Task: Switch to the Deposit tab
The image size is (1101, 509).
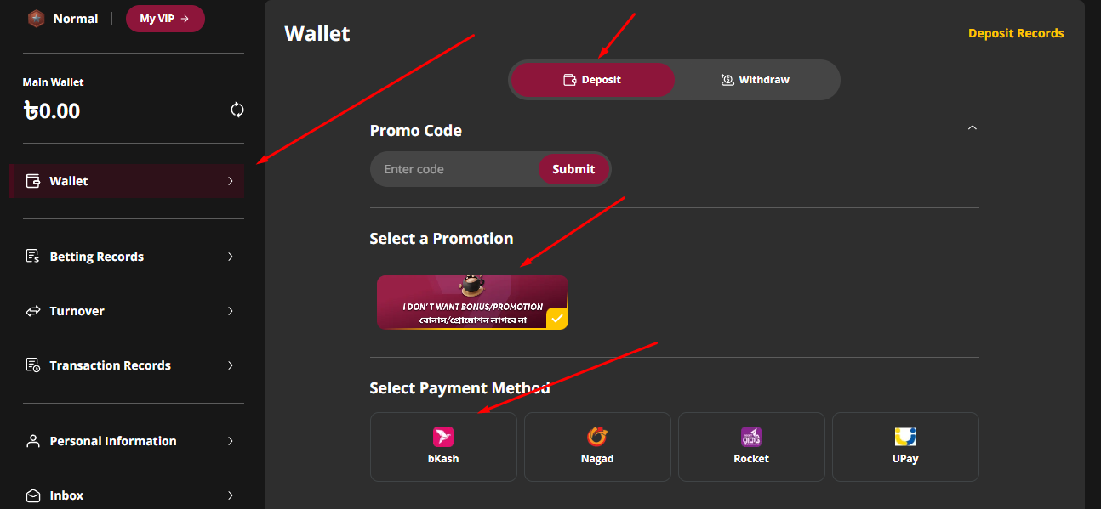Action: click(x=593, y=80)
